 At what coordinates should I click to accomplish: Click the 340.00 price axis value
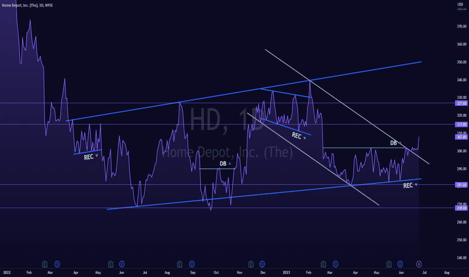(x=461, y=80)
